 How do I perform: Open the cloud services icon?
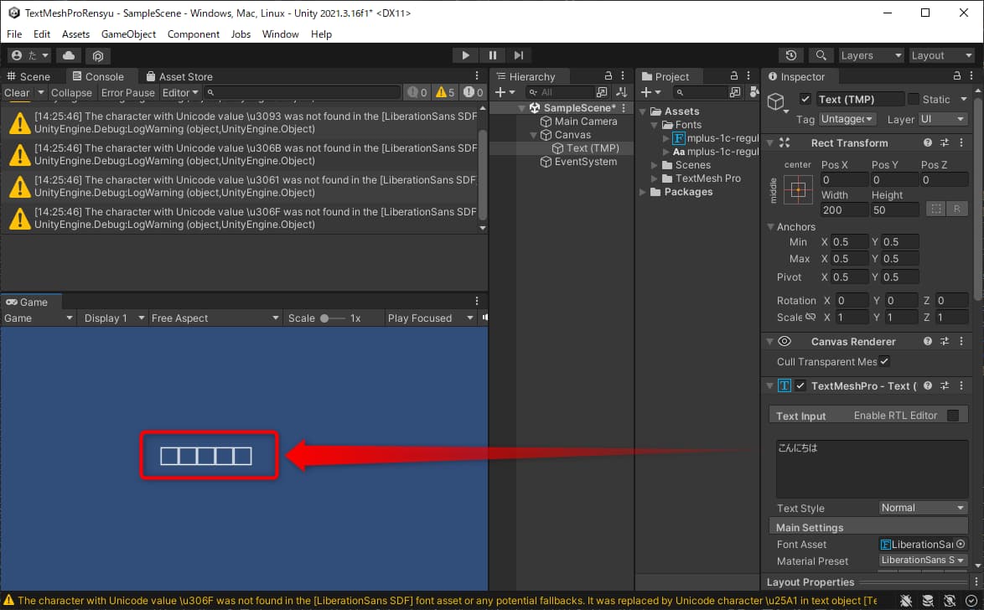69,55
